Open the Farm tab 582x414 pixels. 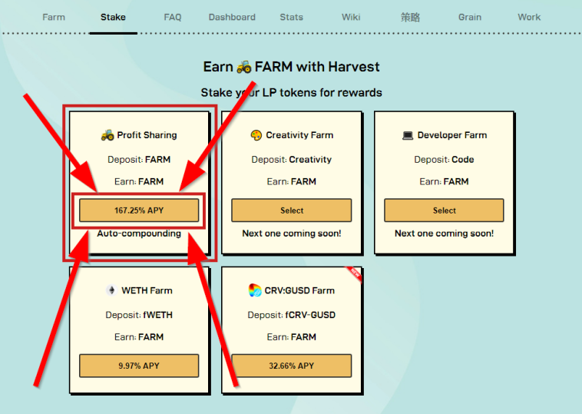point(54,17)
